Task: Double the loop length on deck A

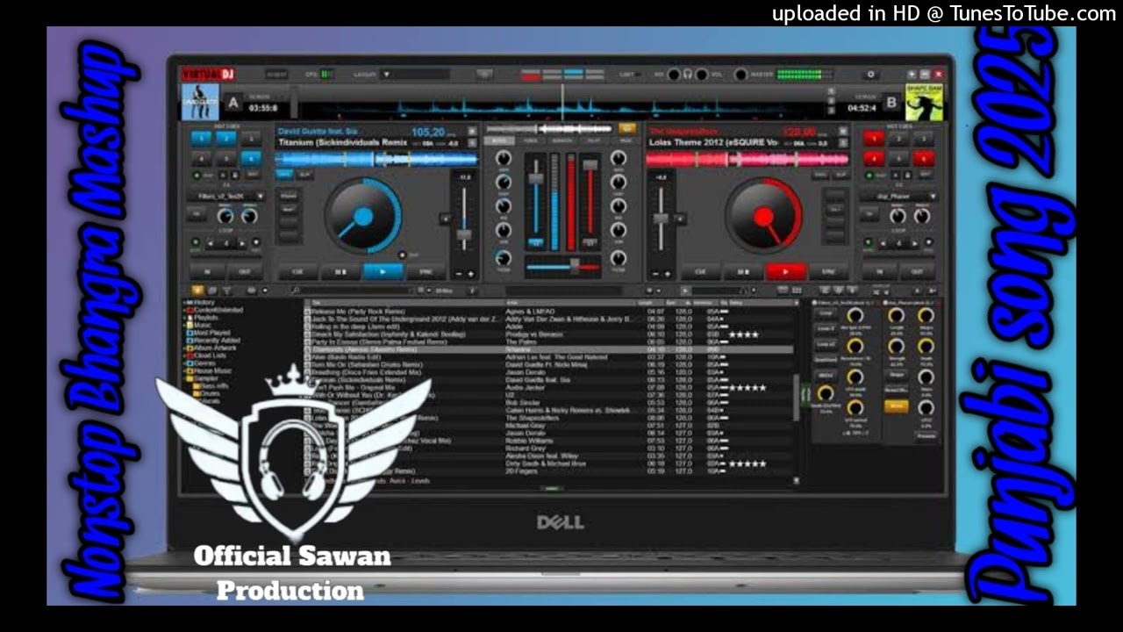Action: 243,242
